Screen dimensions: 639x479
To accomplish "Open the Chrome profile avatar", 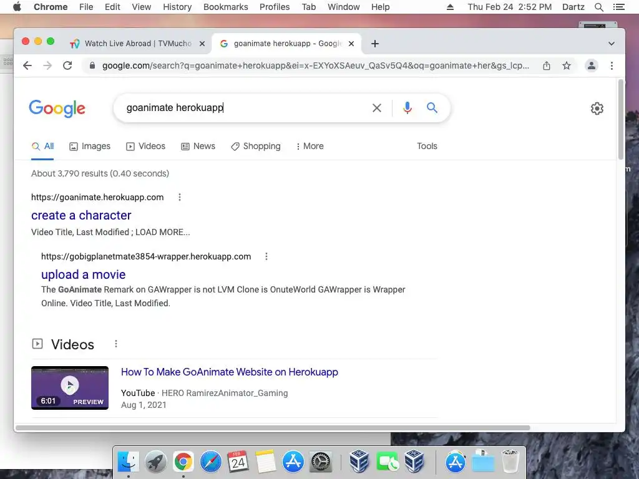I will point(592,65).
